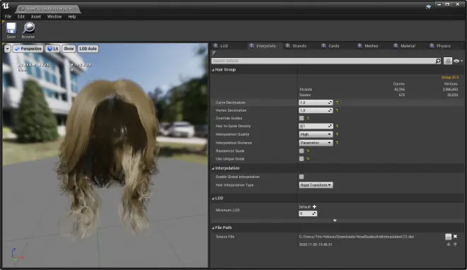
Task: Click the Source File path text
Action: [357, 237]
